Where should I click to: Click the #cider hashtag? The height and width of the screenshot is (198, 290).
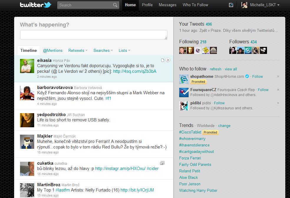(153, 169)
